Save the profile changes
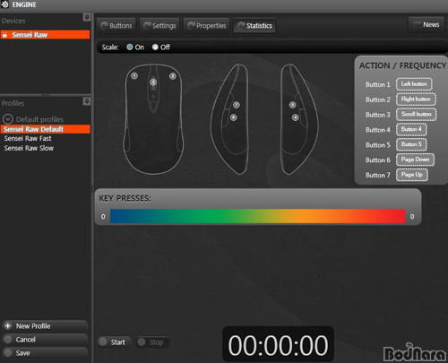Viewport: 448px width, 363px height. (x=46, y=353)
